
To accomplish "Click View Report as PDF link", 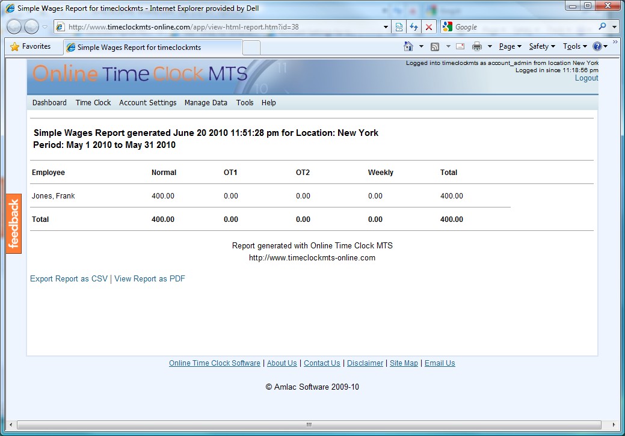I will (x=150, y=279).
